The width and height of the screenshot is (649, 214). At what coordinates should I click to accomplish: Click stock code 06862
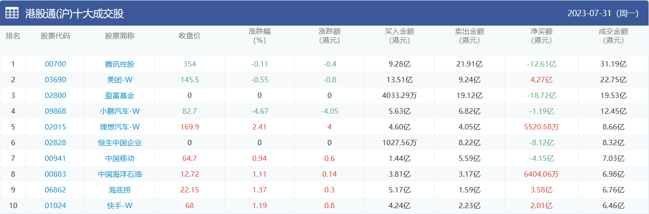55,190
